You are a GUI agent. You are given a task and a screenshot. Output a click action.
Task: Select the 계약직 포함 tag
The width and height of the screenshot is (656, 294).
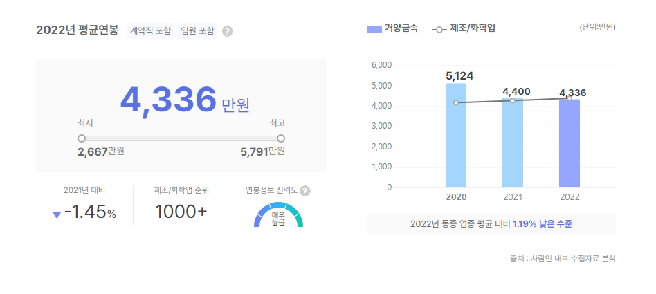pos(151,31)
